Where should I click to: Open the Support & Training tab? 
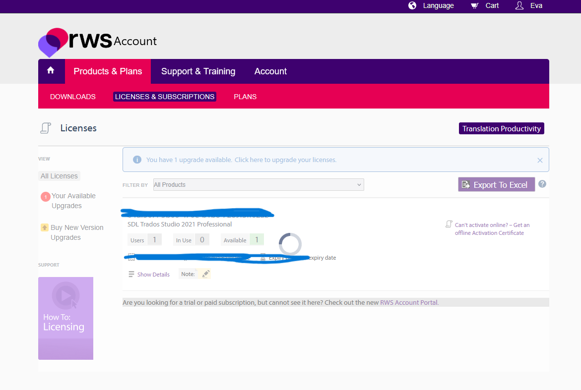[198, 71]
